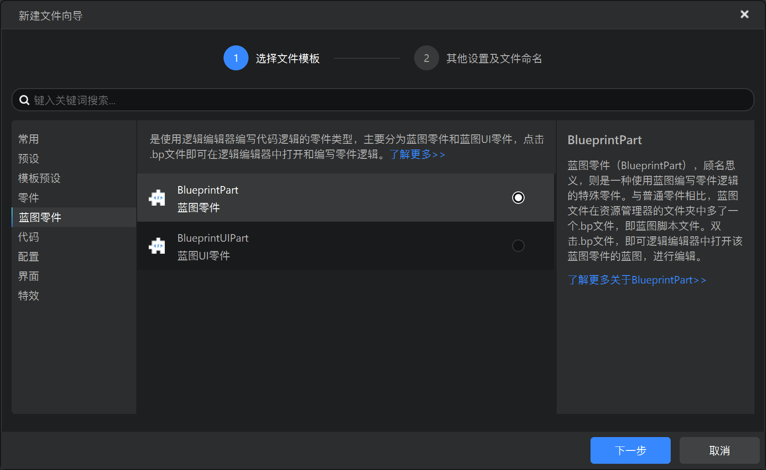Select the BlueprintUIPart radio button
Image resolution: width=766 pixels, height=470 pixels.
[x=518, y=246]
